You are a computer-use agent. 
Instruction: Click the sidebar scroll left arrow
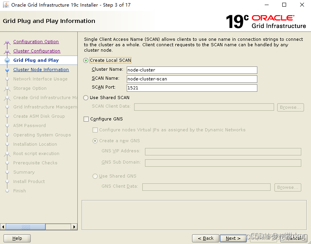click(x=3, y=227)
